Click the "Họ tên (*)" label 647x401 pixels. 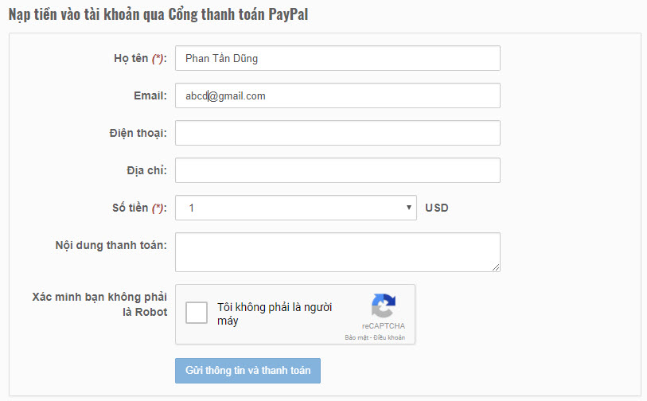pyautogui.click(x=140, y=59)
